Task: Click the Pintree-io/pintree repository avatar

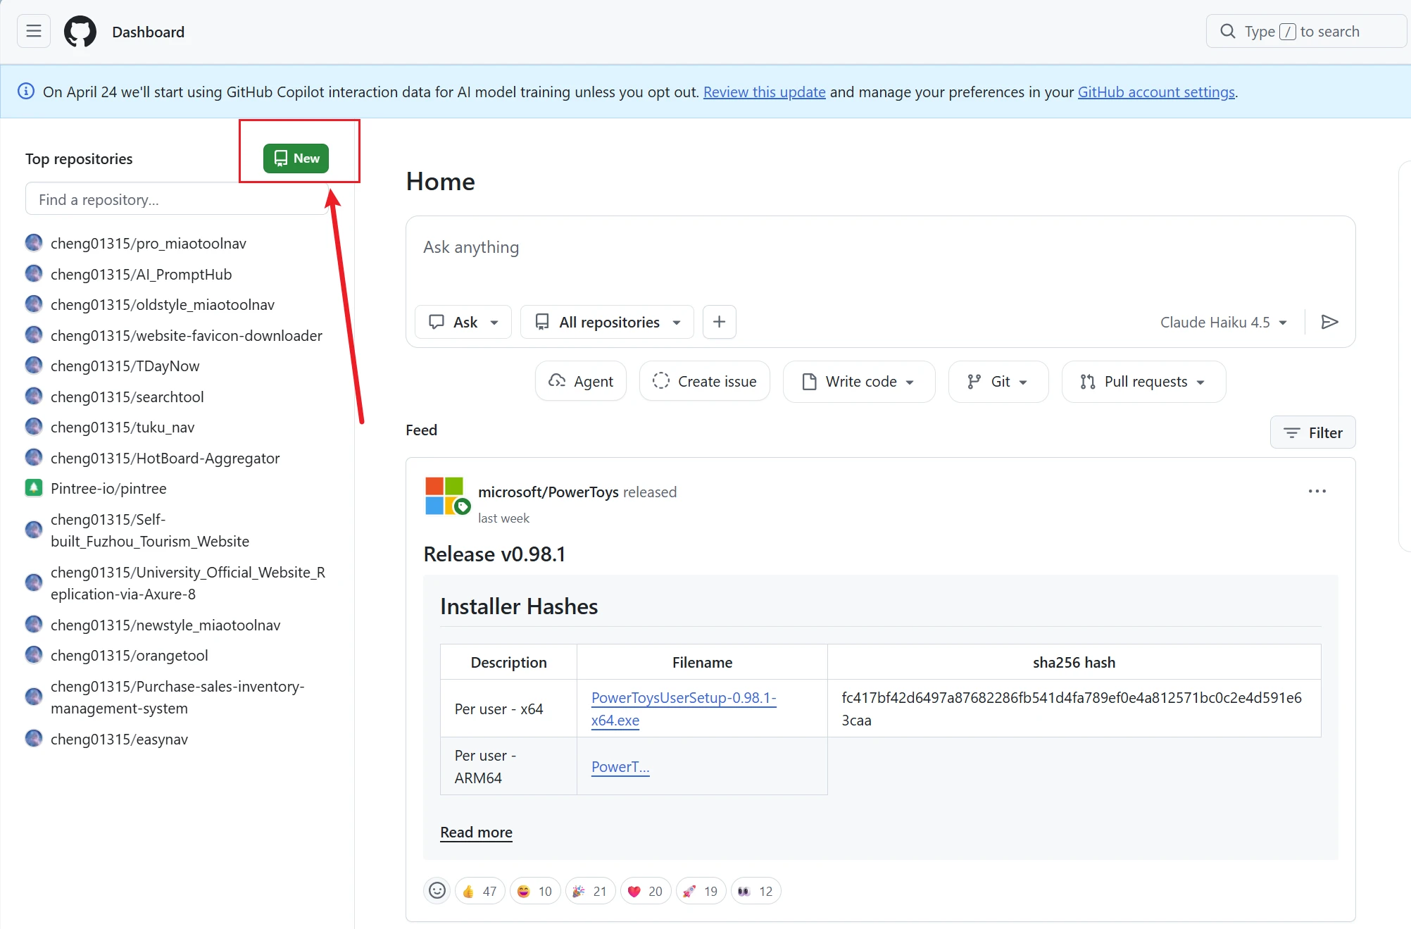Action: [34, 488]
